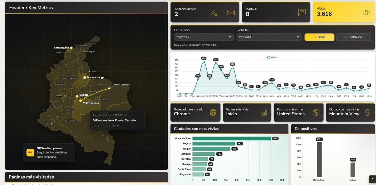Click the 'Rango active' date range text
Screen dimensions: 376x185
[195, 45]
